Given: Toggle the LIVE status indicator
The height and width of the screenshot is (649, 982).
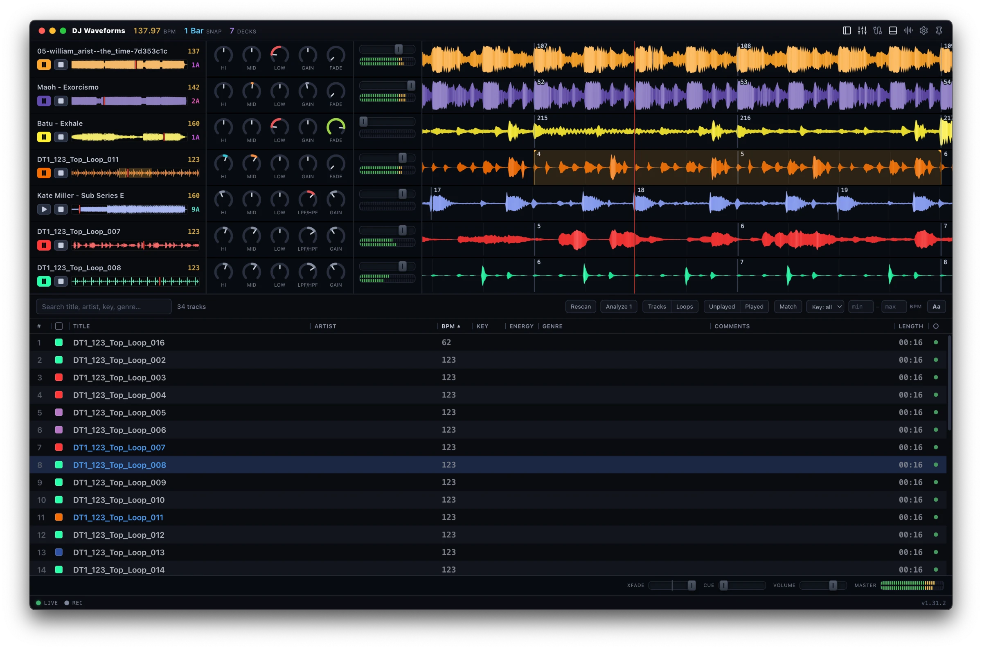Looking at the screenshot, I should (47, 603).
